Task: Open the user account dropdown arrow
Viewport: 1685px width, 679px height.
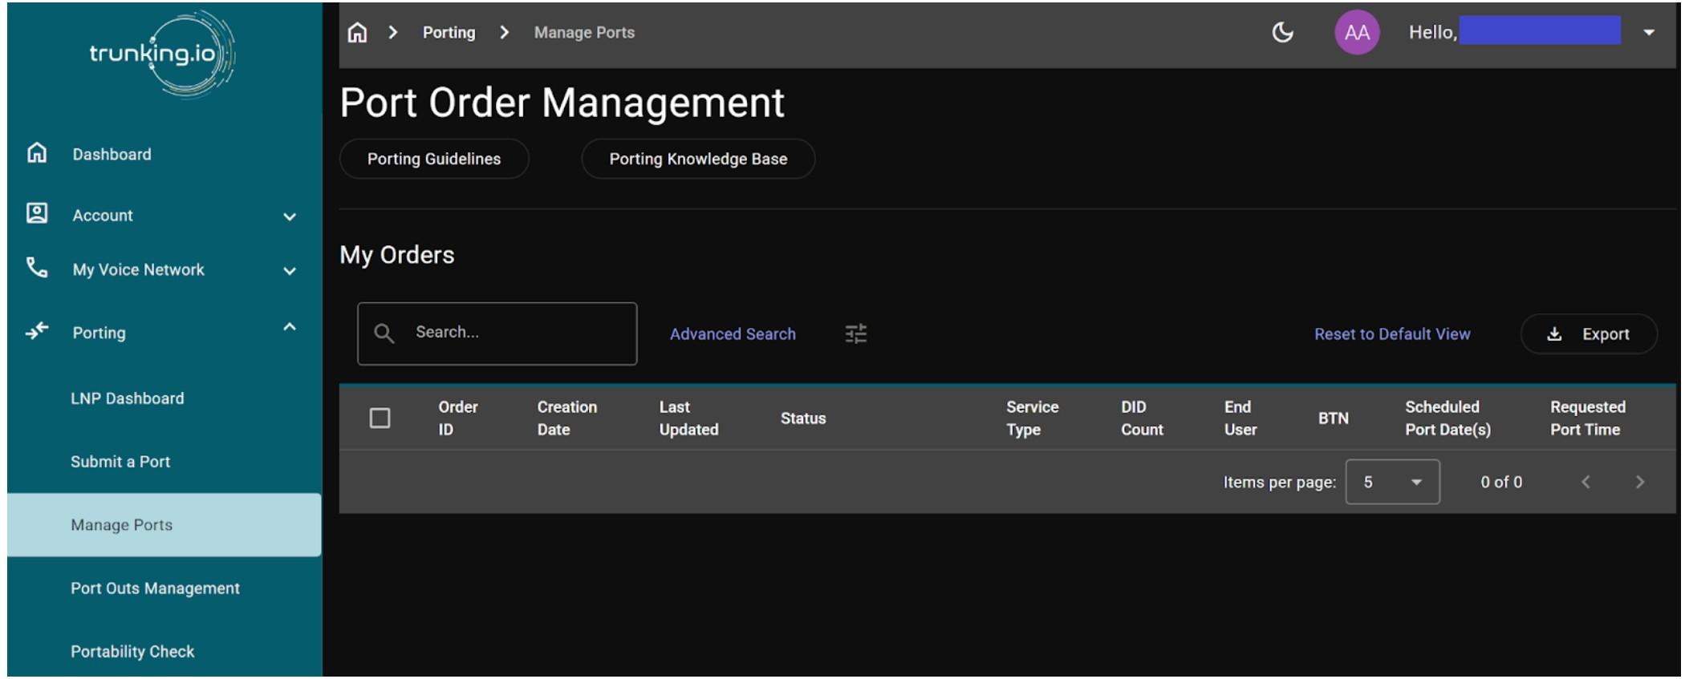Action: (1649, 33)
